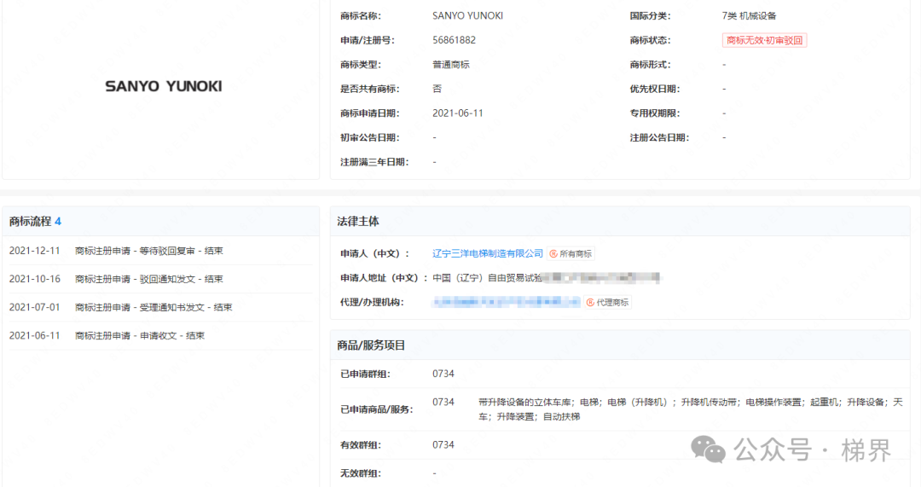Viewport: 921px width, 487px height.
Task: Click the applicant address 中国（辽宁）自由贸易试验
Action: click(488, 278)
